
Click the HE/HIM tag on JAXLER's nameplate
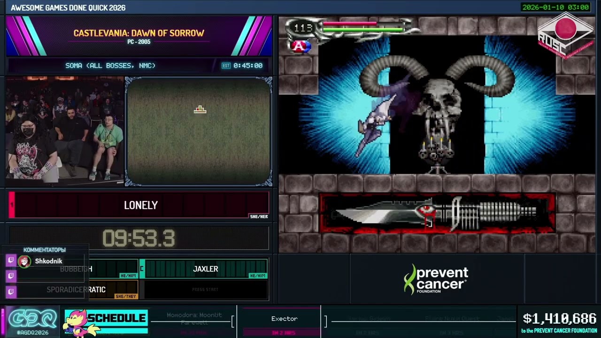pyautogui.click(x=257, y=276)
